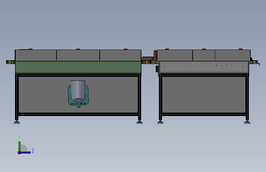The width and height of the screenshot is (266, 172).
Task: Select the right top cover of right machine
Action: tap(233, 55)
